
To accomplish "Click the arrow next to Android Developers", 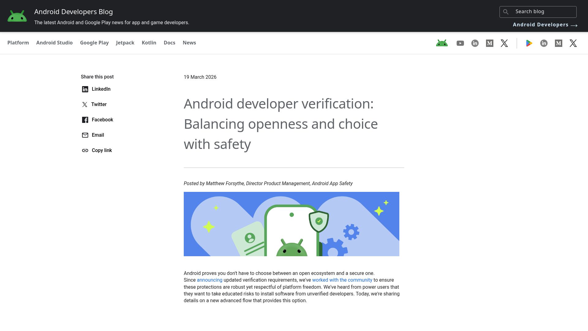I will tap(574, 25).
